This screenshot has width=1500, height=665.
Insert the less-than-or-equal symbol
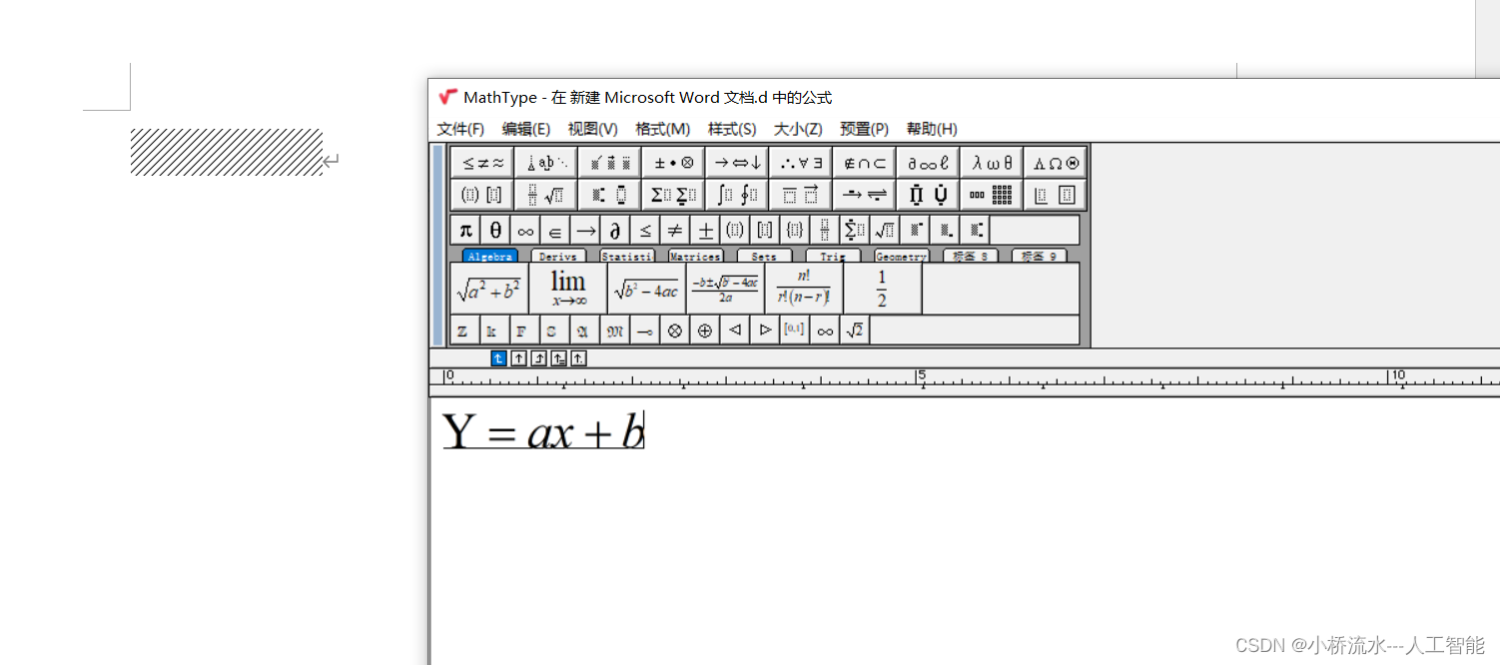pyautogui.click(x=645, y=231)
